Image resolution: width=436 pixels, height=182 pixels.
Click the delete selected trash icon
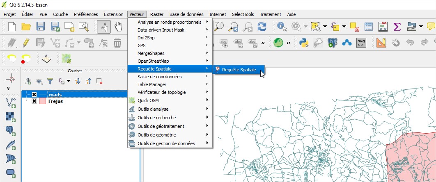point(117,43)
